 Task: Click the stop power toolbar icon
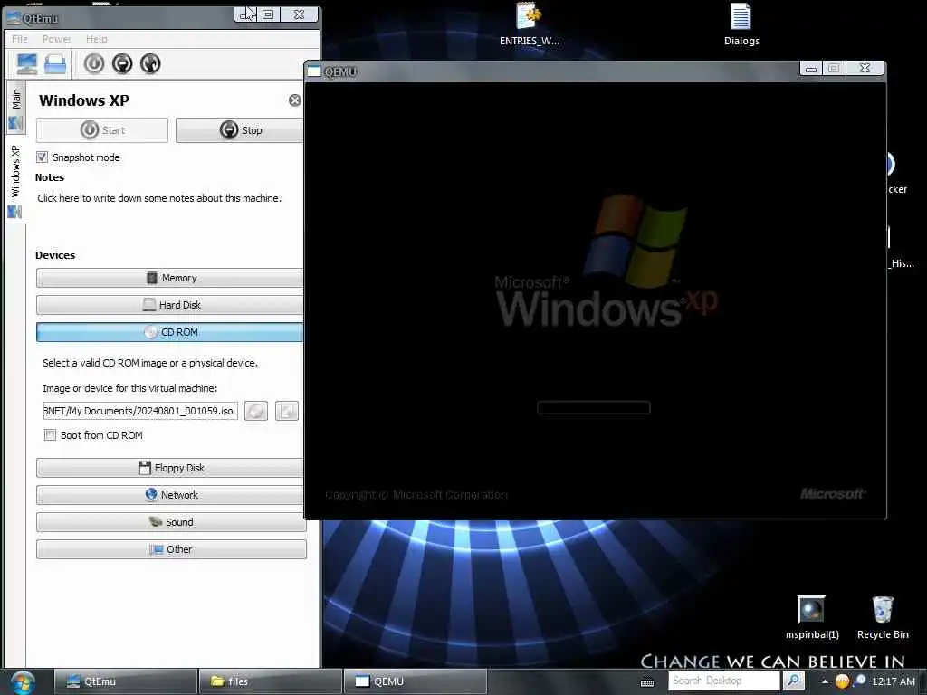click(122, 63)
